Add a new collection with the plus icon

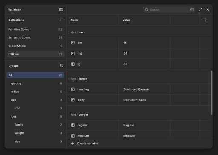click(61, 20)
